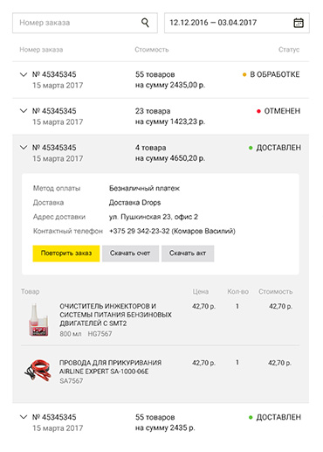323x452 pixels.
Task: Open the injector cleaner bottle thumbnail
Action: click(x=38, y=320)
